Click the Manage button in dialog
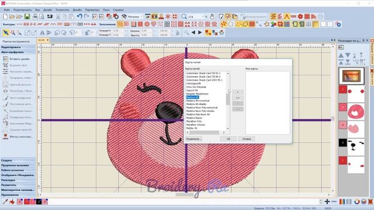The height and width of the screenshot is (210, 374). point(193,139)
